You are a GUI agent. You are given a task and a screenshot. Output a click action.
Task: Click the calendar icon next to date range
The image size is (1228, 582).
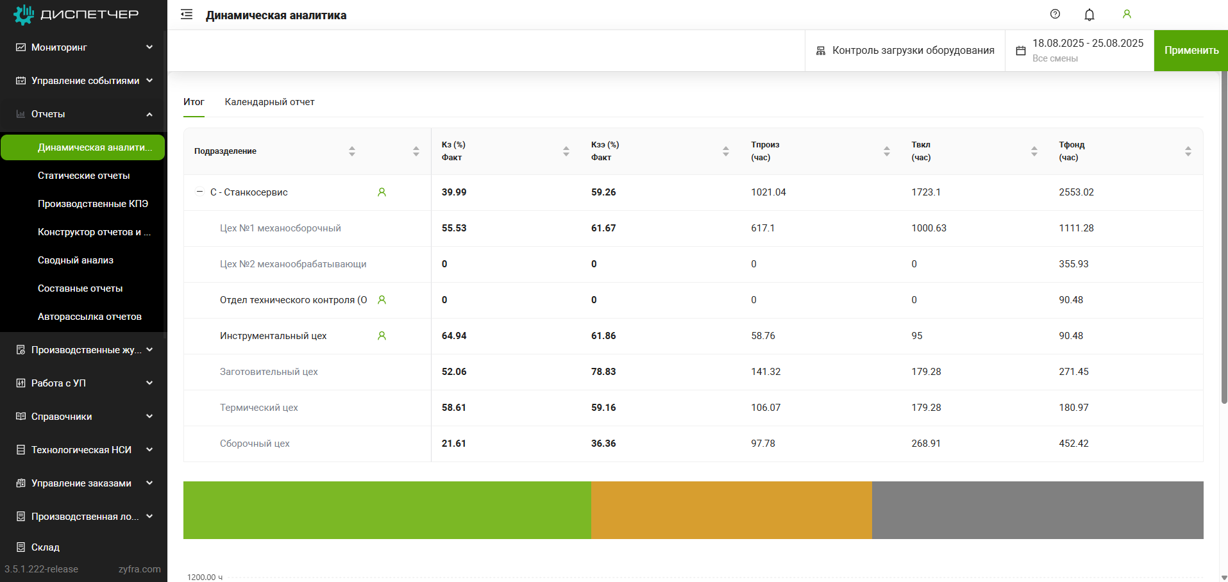[1021, 51]
